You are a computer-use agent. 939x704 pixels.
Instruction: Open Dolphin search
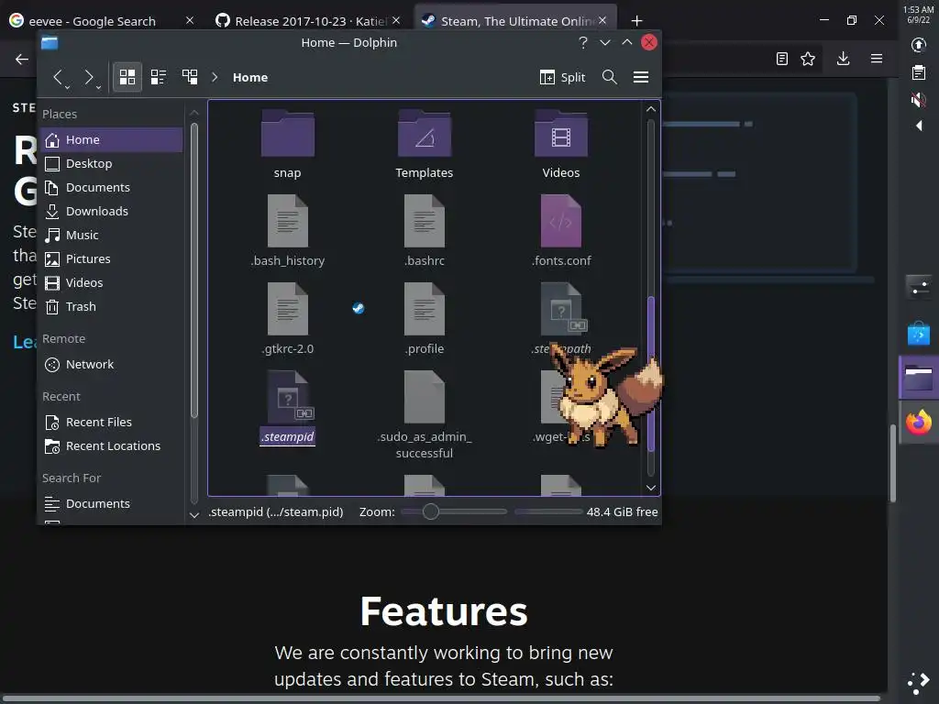[610, 77]
